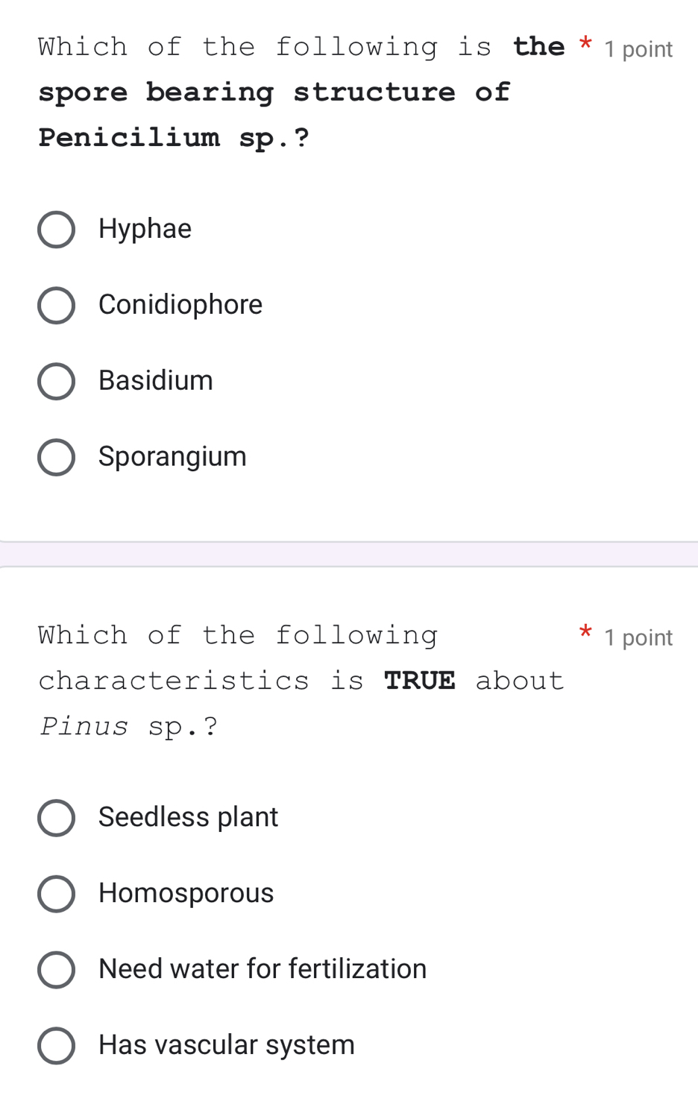This screenshot has width=698, height=1116.
Task: Select the Hyphae radio button
Action: pos(57,229)
